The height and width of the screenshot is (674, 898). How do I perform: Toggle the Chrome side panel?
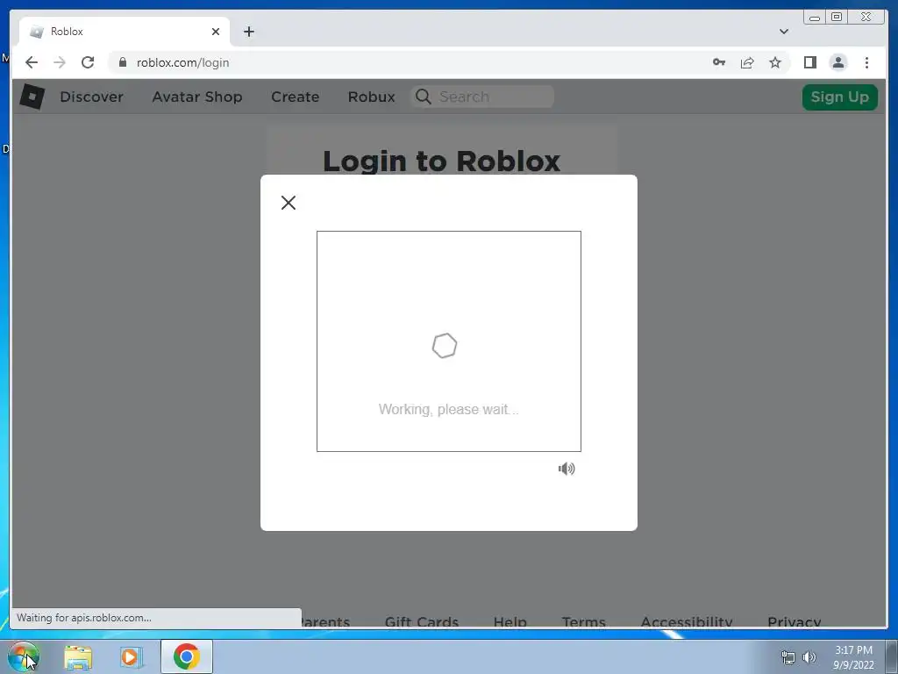click(x=809, y=62)
